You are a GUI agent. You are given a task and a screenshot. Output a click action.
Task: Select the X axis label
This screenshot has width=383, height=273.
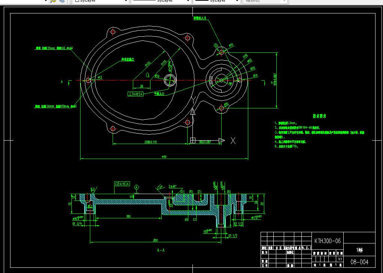(233, 141)
